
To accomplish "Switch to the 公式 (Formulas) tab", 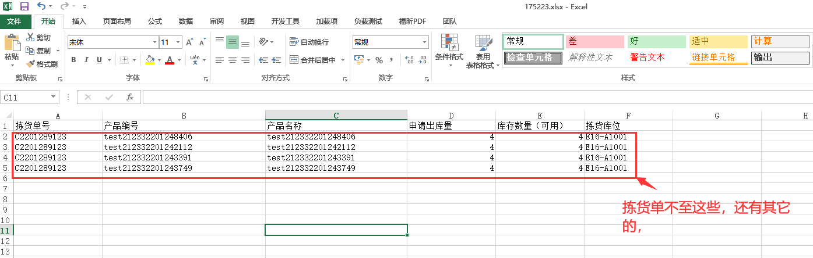I will point(154,21).
